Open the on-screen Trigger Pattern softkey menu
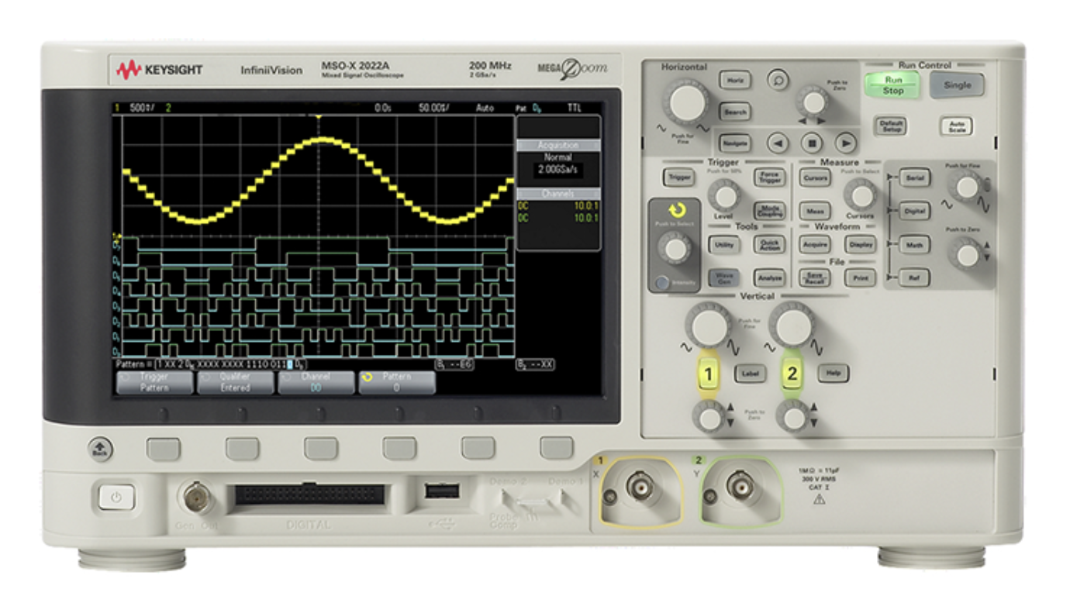1070x603 pixels. point(154,382)
